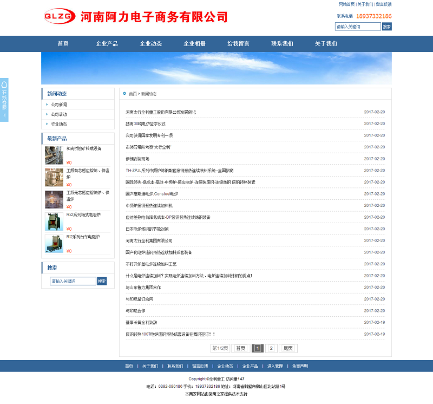Click the 和尚桥放矿转载设备 product thumbnail
The image size is (433, 404).
[x=54, y=155]
